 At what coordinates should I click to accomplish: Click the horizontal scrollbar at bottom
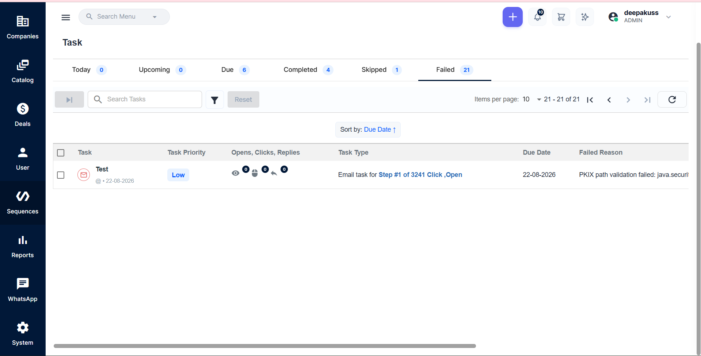click(x=265, y=346)
